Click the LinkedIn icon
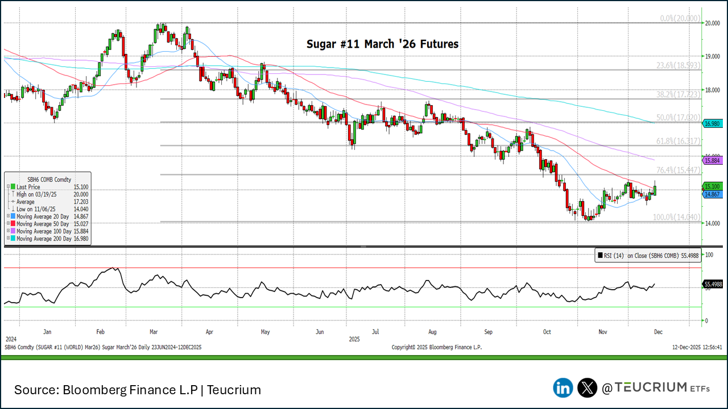This screenshot has height=409, width=728. (563, 388)
